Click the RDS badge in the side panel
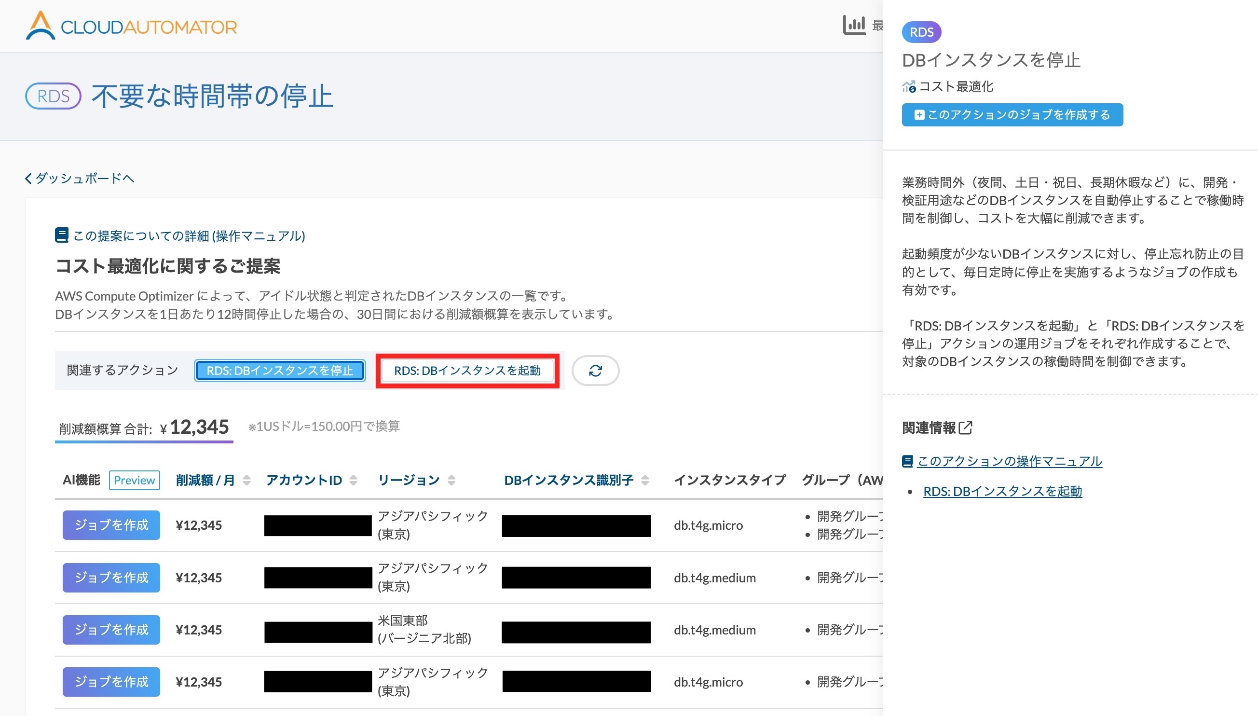The height and width of the screenshot is (716, 1258). coord(921,32)
